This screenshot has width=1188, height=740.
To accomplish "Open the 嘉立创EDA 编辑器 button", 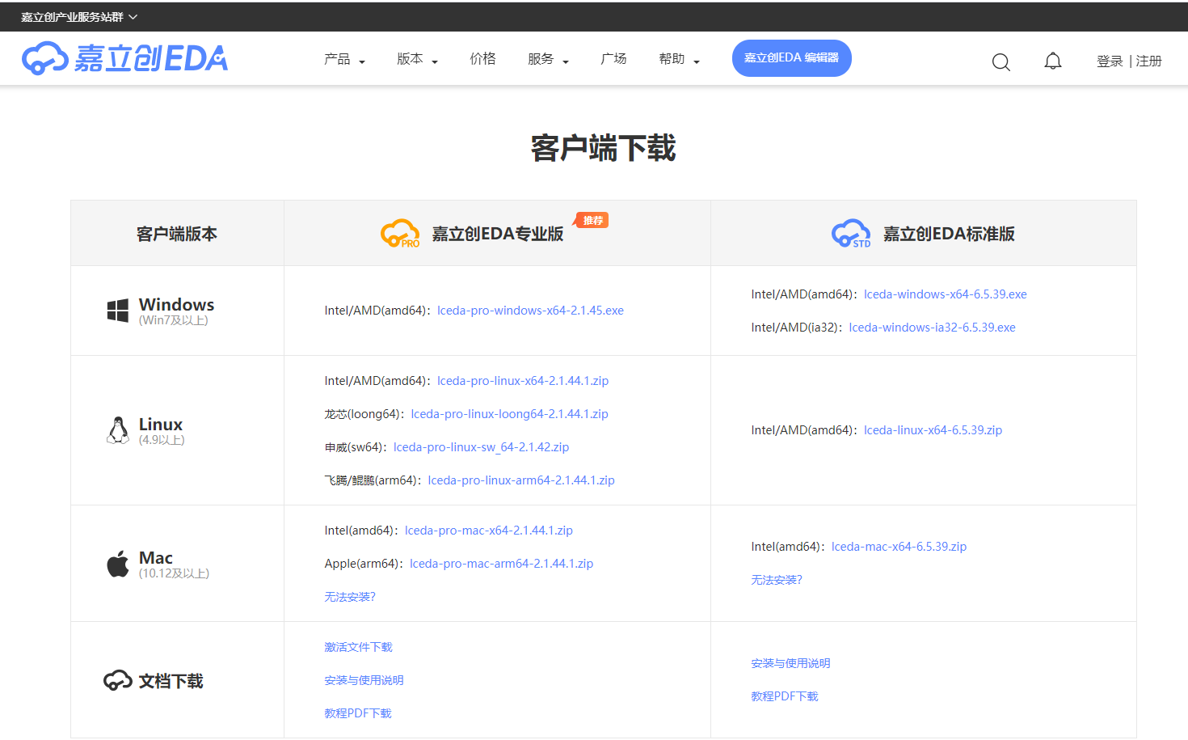I will pyautogui.click(x=792, y=58).
